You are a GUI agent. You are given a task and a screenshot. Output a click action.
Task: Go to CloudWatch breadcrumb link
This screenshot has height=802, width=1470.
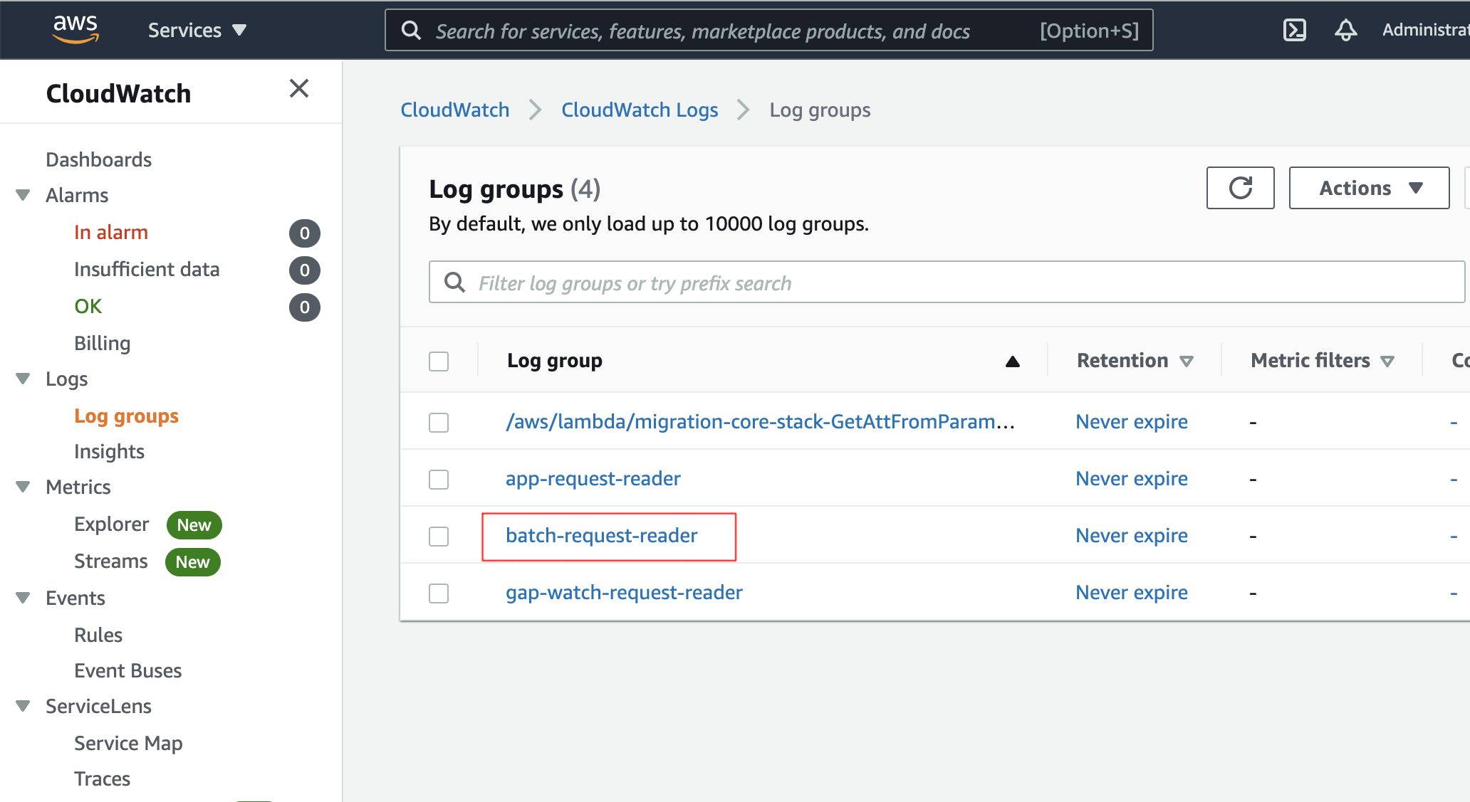pyautogui.click(x=455, y=110)
